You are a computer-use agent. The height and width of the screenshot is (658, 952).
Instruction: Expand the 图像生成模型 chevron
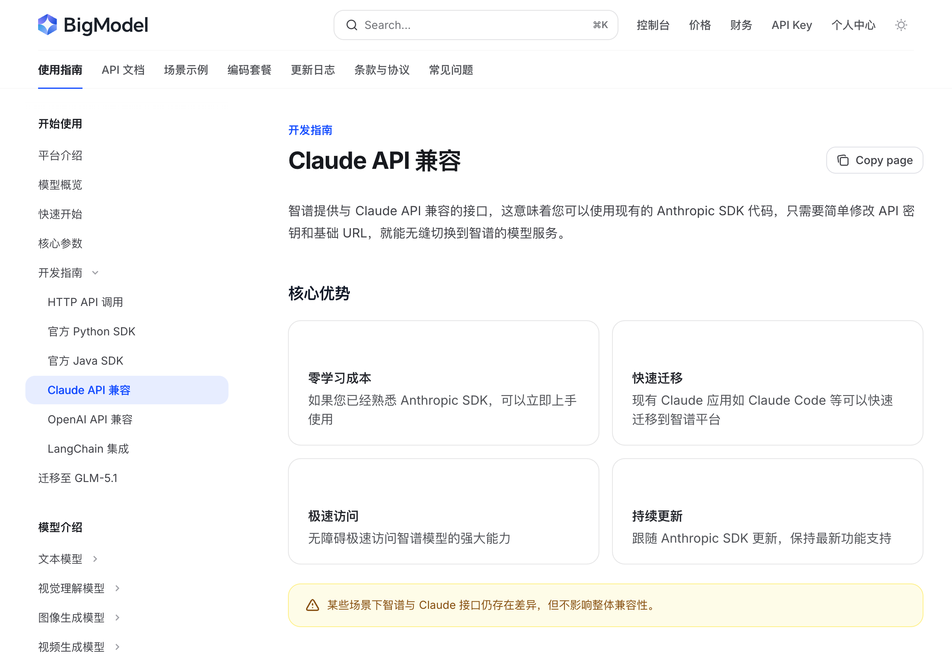point(117,618)
